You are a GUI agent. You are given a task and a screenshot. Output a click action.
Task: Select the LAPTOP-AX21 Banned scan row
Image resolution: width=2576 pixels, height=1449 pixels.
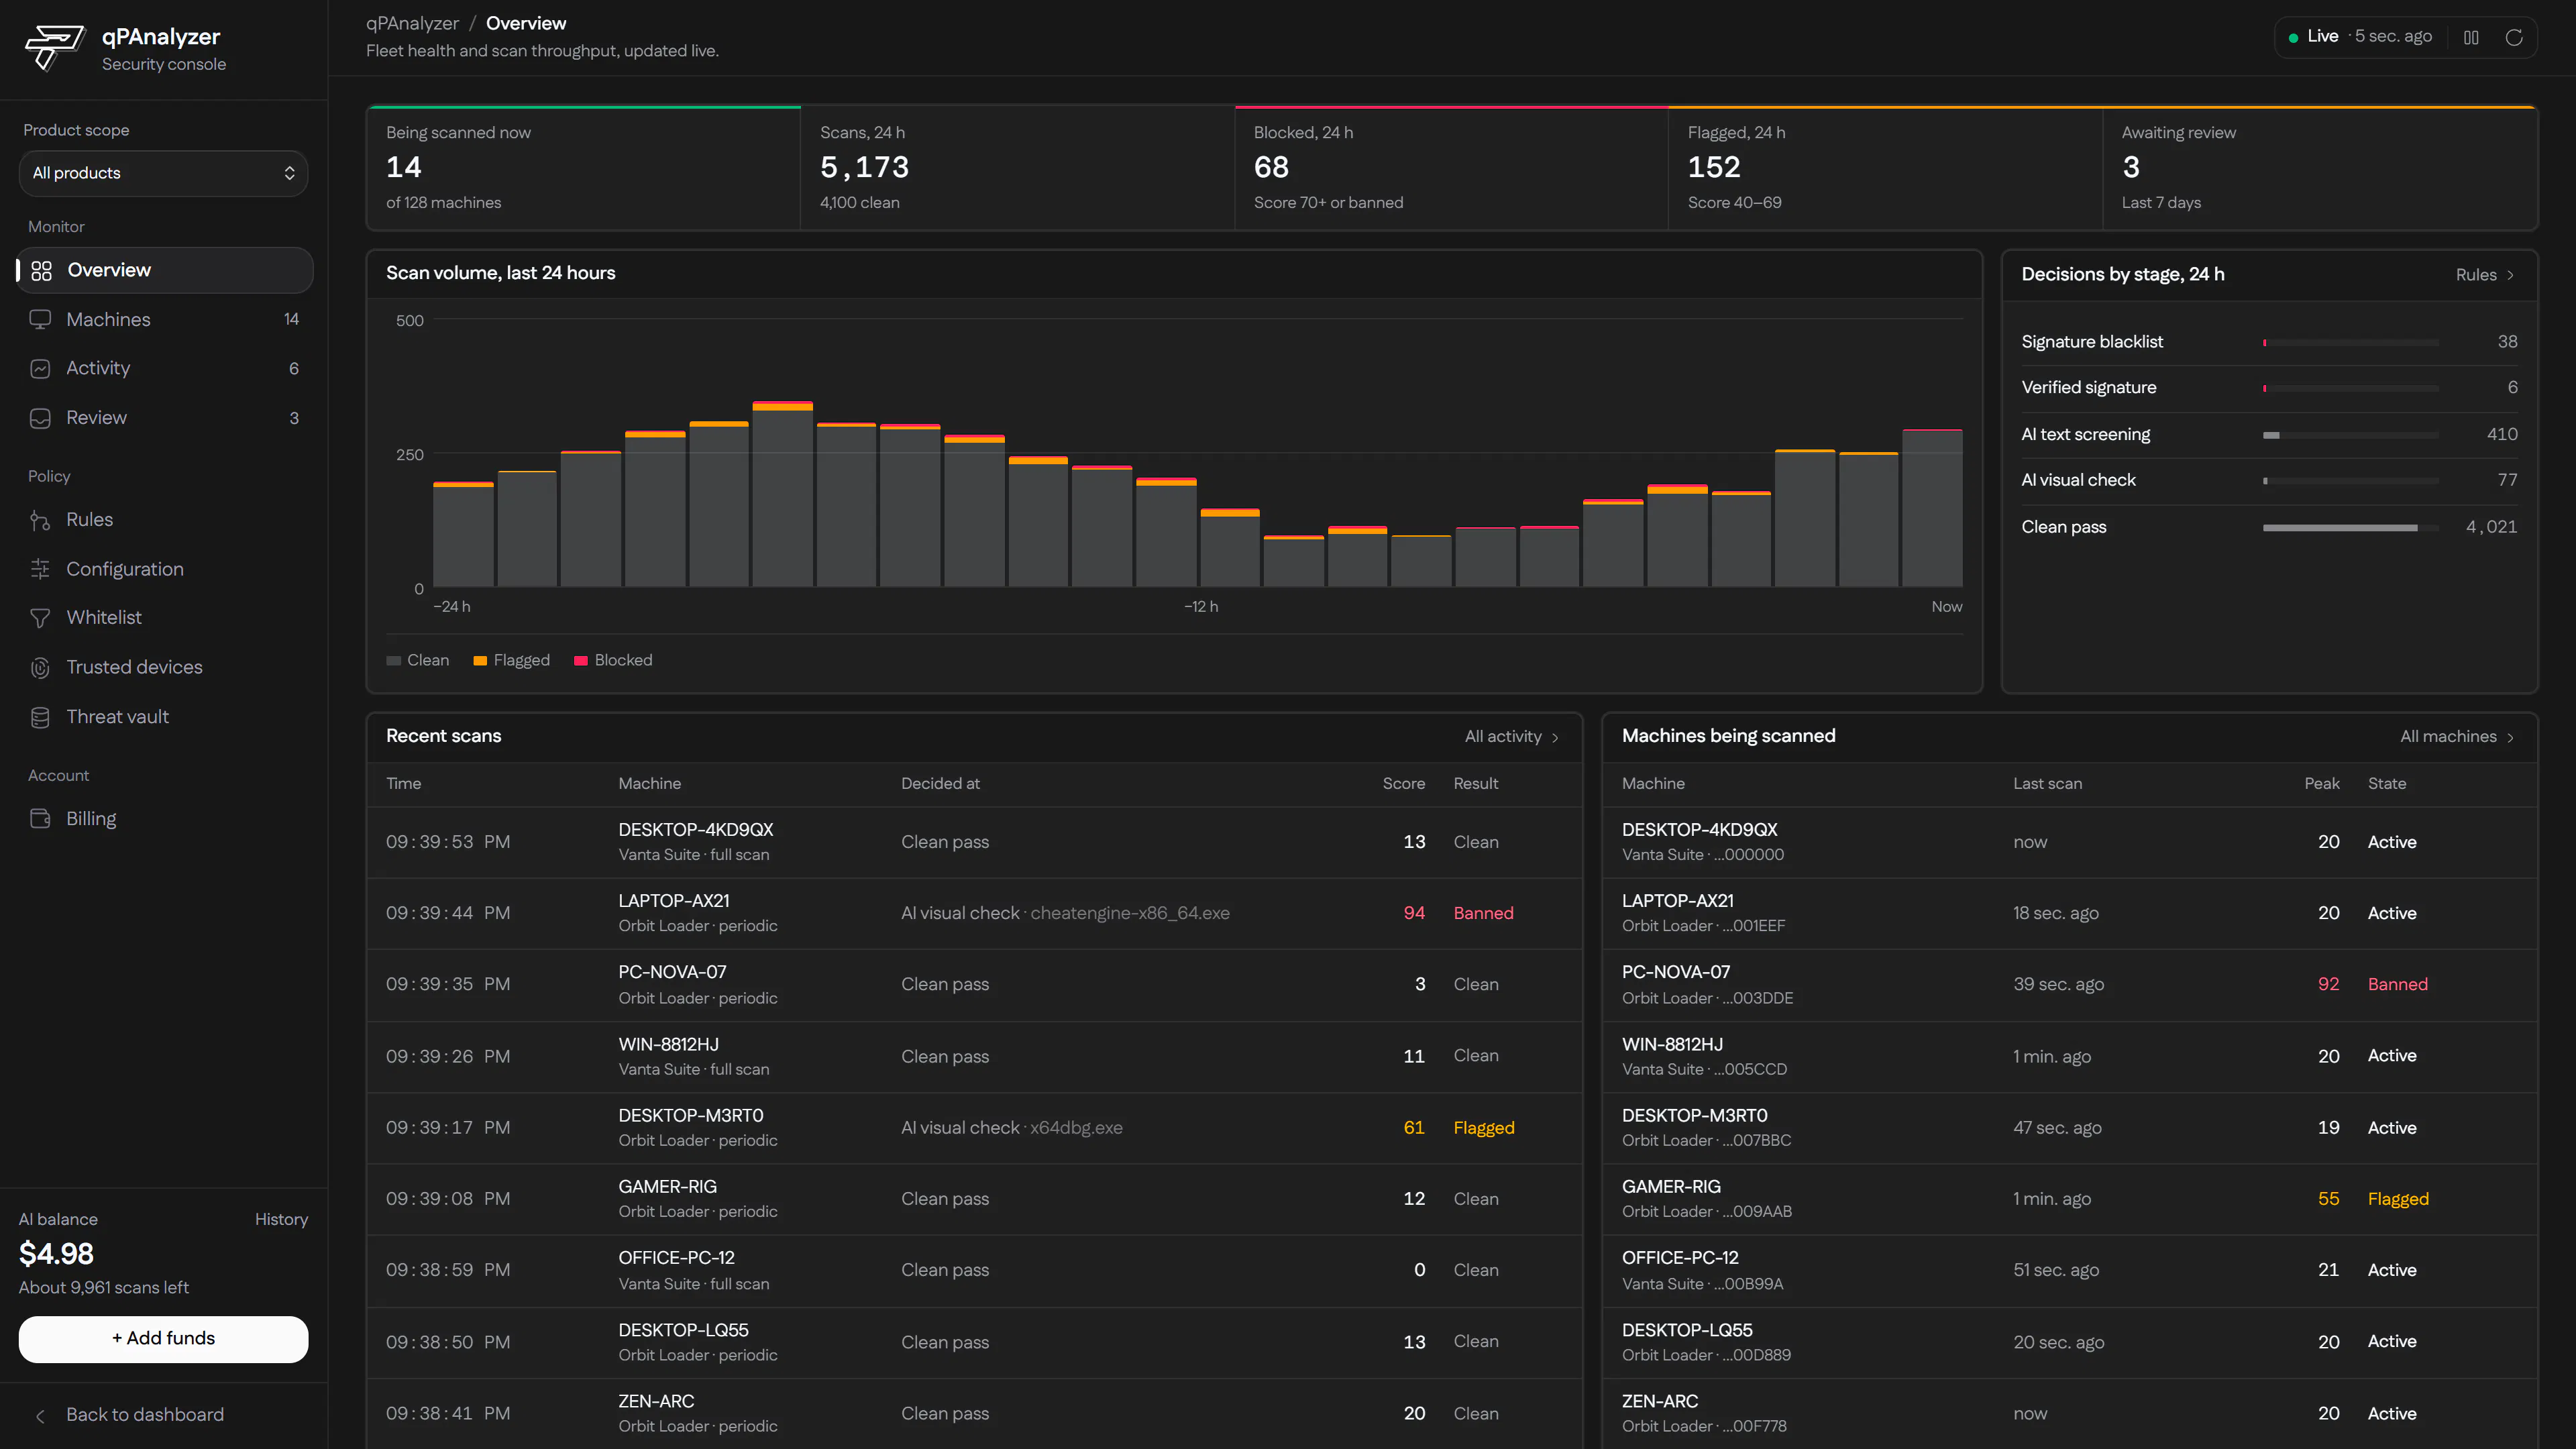point(975,913)
